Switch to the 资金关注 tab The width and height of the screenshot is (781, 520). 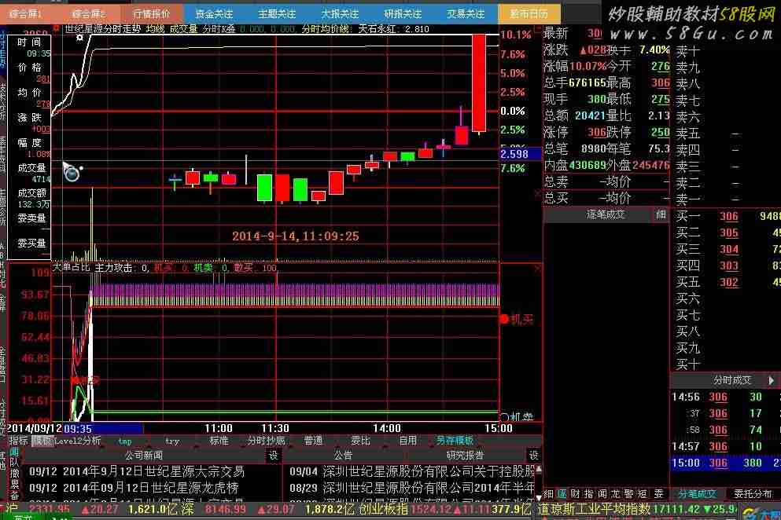(214, 13)
